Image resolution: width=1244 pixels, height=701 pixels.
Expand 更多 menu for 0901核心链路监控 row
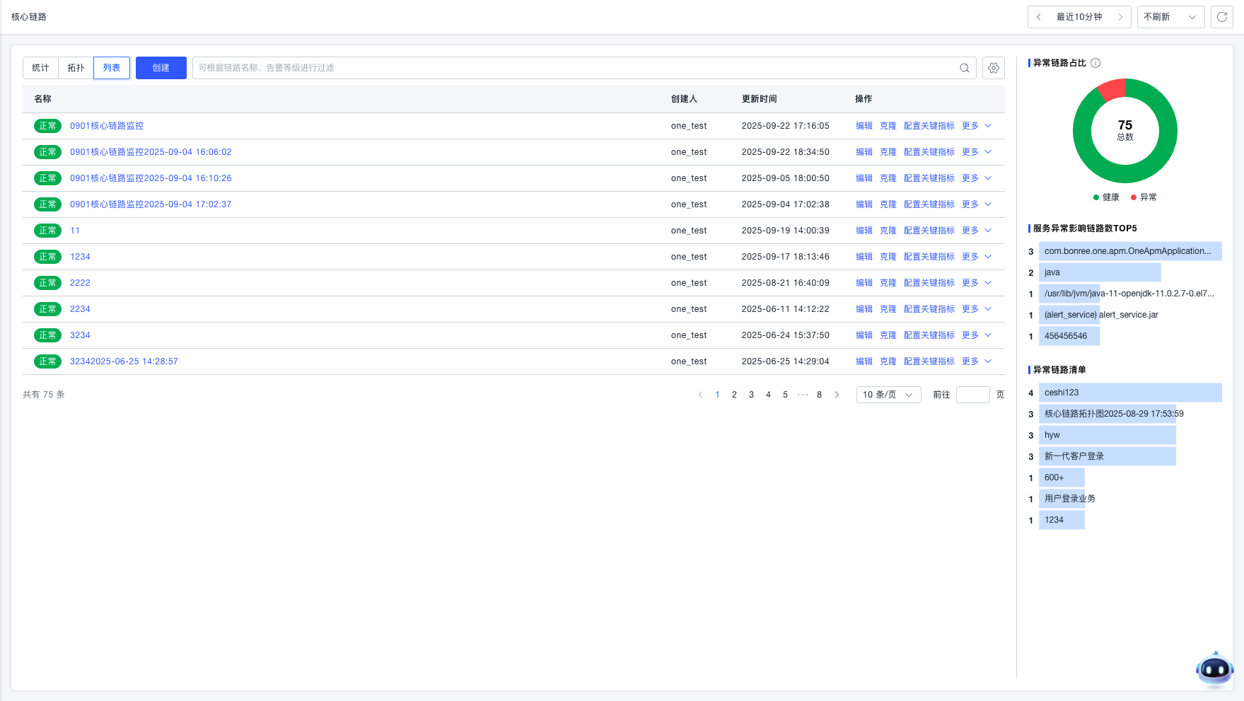point(977,126)
